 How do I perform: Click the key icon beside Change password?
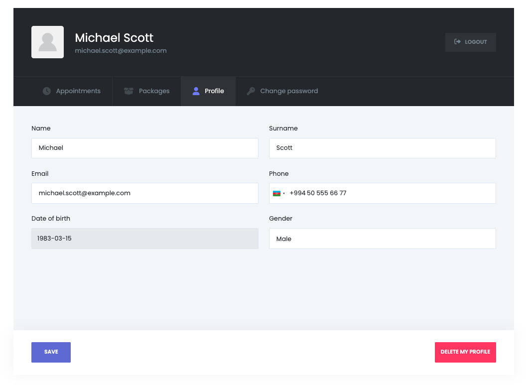pyautogui.click(x=251, y=91)
